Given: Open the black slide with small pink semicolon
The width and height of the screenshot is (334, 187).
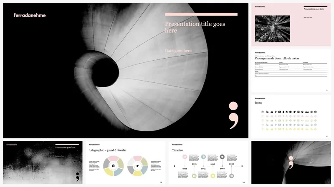Looking at the screenshot, I should click(291, 162).
